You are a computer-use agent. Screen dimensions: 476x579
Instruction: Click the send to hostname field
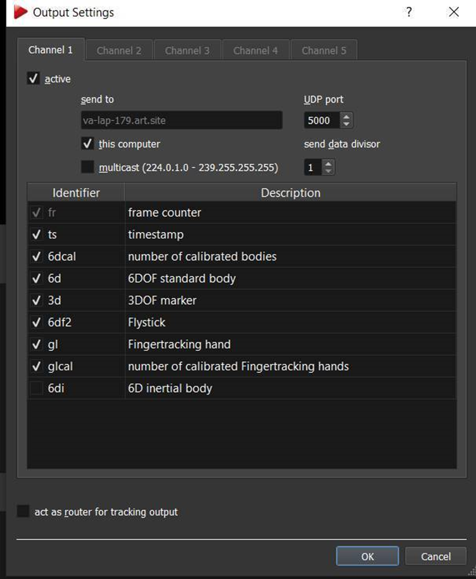coord(182,120)
